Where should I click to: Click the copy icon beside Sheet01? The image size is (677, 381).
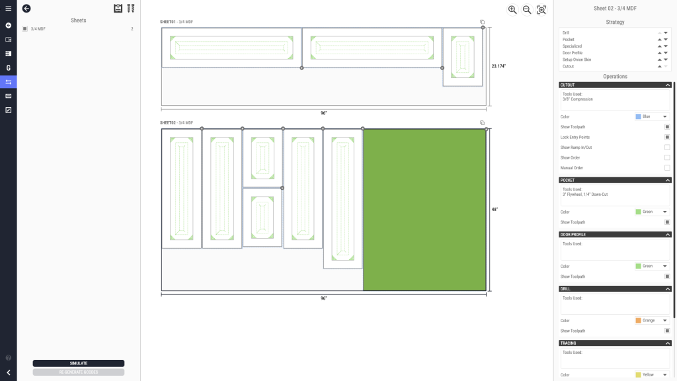[x=483, y=22]
